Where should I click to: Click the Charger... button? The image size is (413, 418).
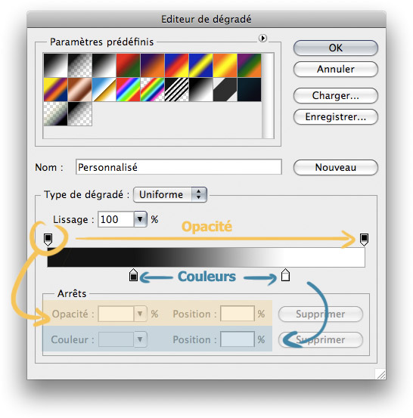(x=336, y=95)
